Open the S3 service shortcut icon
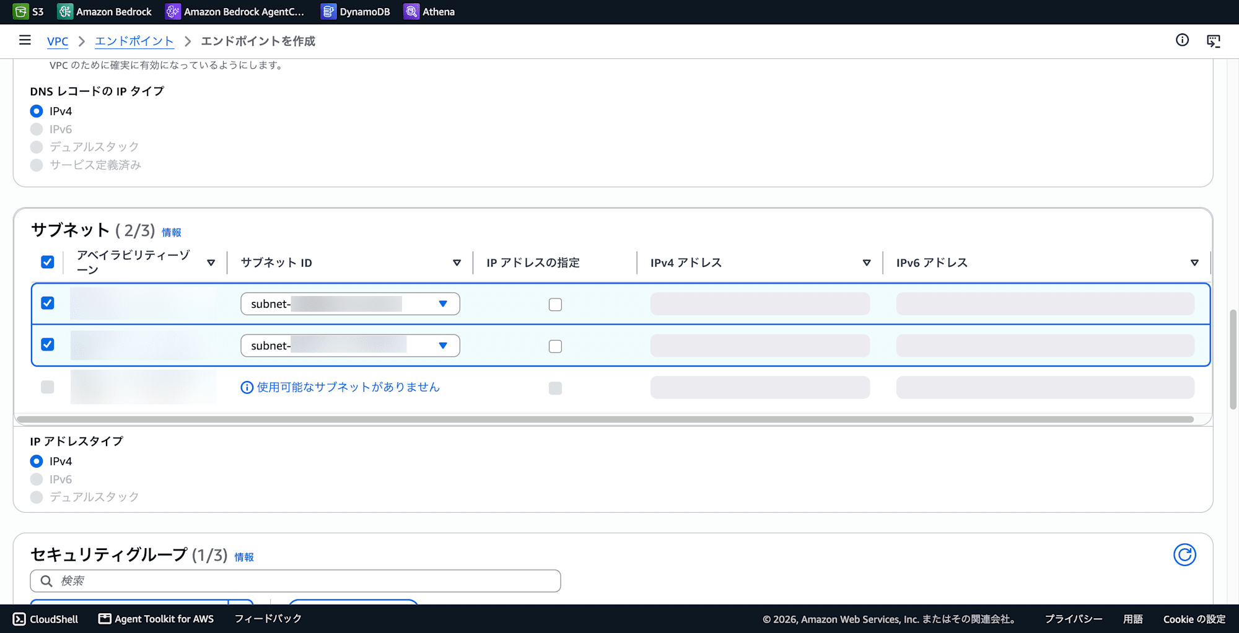 click(20, 12)
